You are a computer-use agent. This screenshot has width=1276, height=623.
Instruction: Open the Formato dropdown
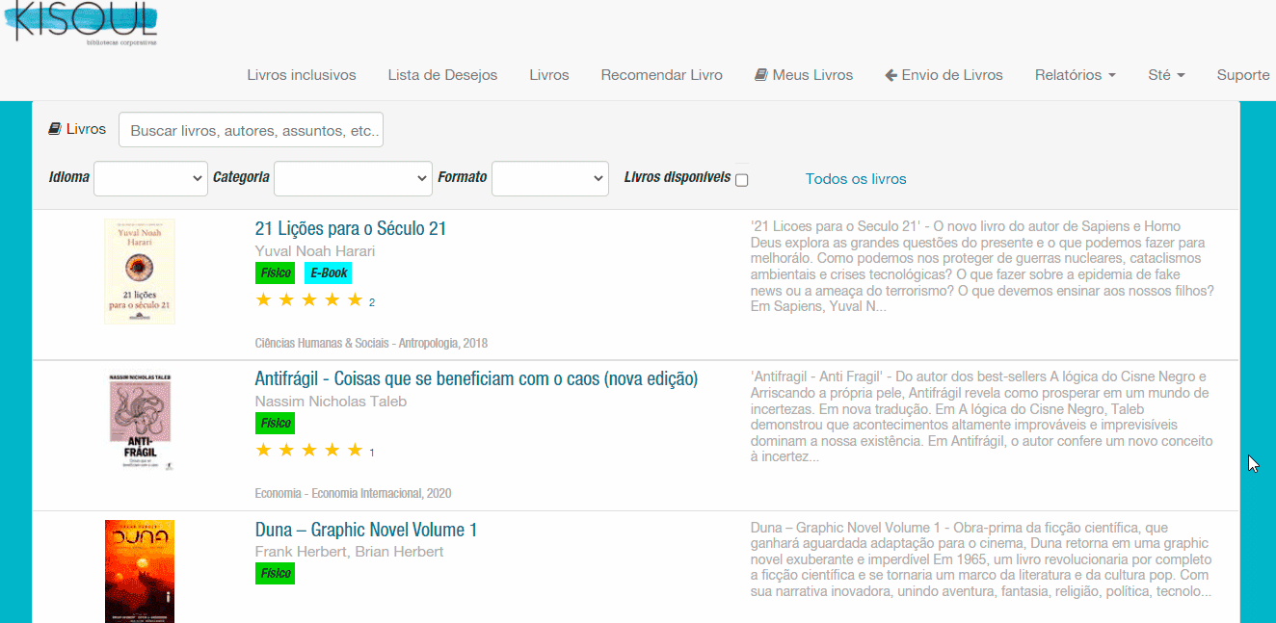pos(549,178)
